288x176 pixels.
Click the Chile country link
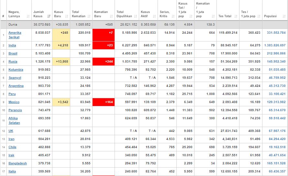click(x=13, y=147)
